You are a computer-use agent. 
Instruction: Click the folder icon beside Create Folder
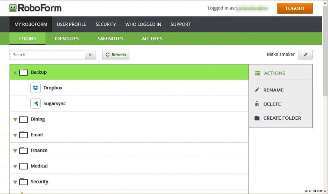coord(257,118)
